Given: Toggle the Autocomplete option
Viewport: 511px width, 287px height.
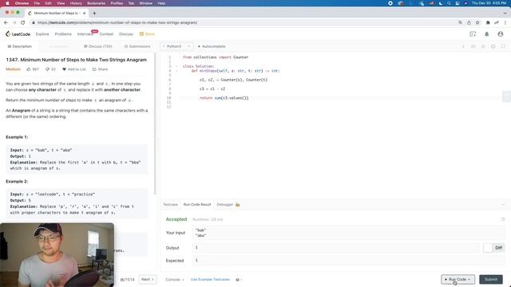Looking at the screenshot, I should pos(212,46).
